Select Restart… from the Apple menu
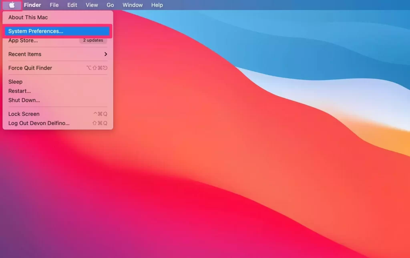410x258 pixels. [x=20, y=91]
